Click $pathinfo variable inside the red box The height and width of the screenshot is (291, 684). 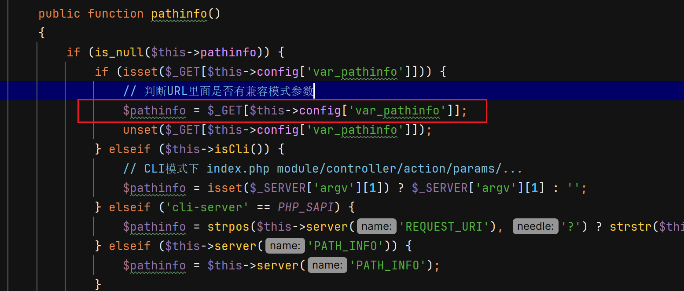pyautogui.click(x=154, y=111)
